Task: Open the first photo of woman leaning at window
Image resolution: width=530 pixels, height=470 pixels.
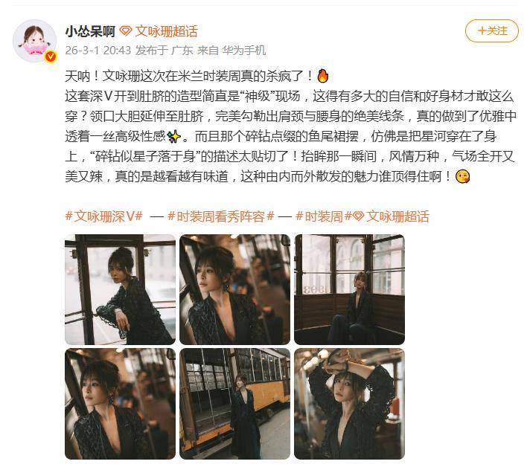Action: pyautogui.click(x=120, y=289)
